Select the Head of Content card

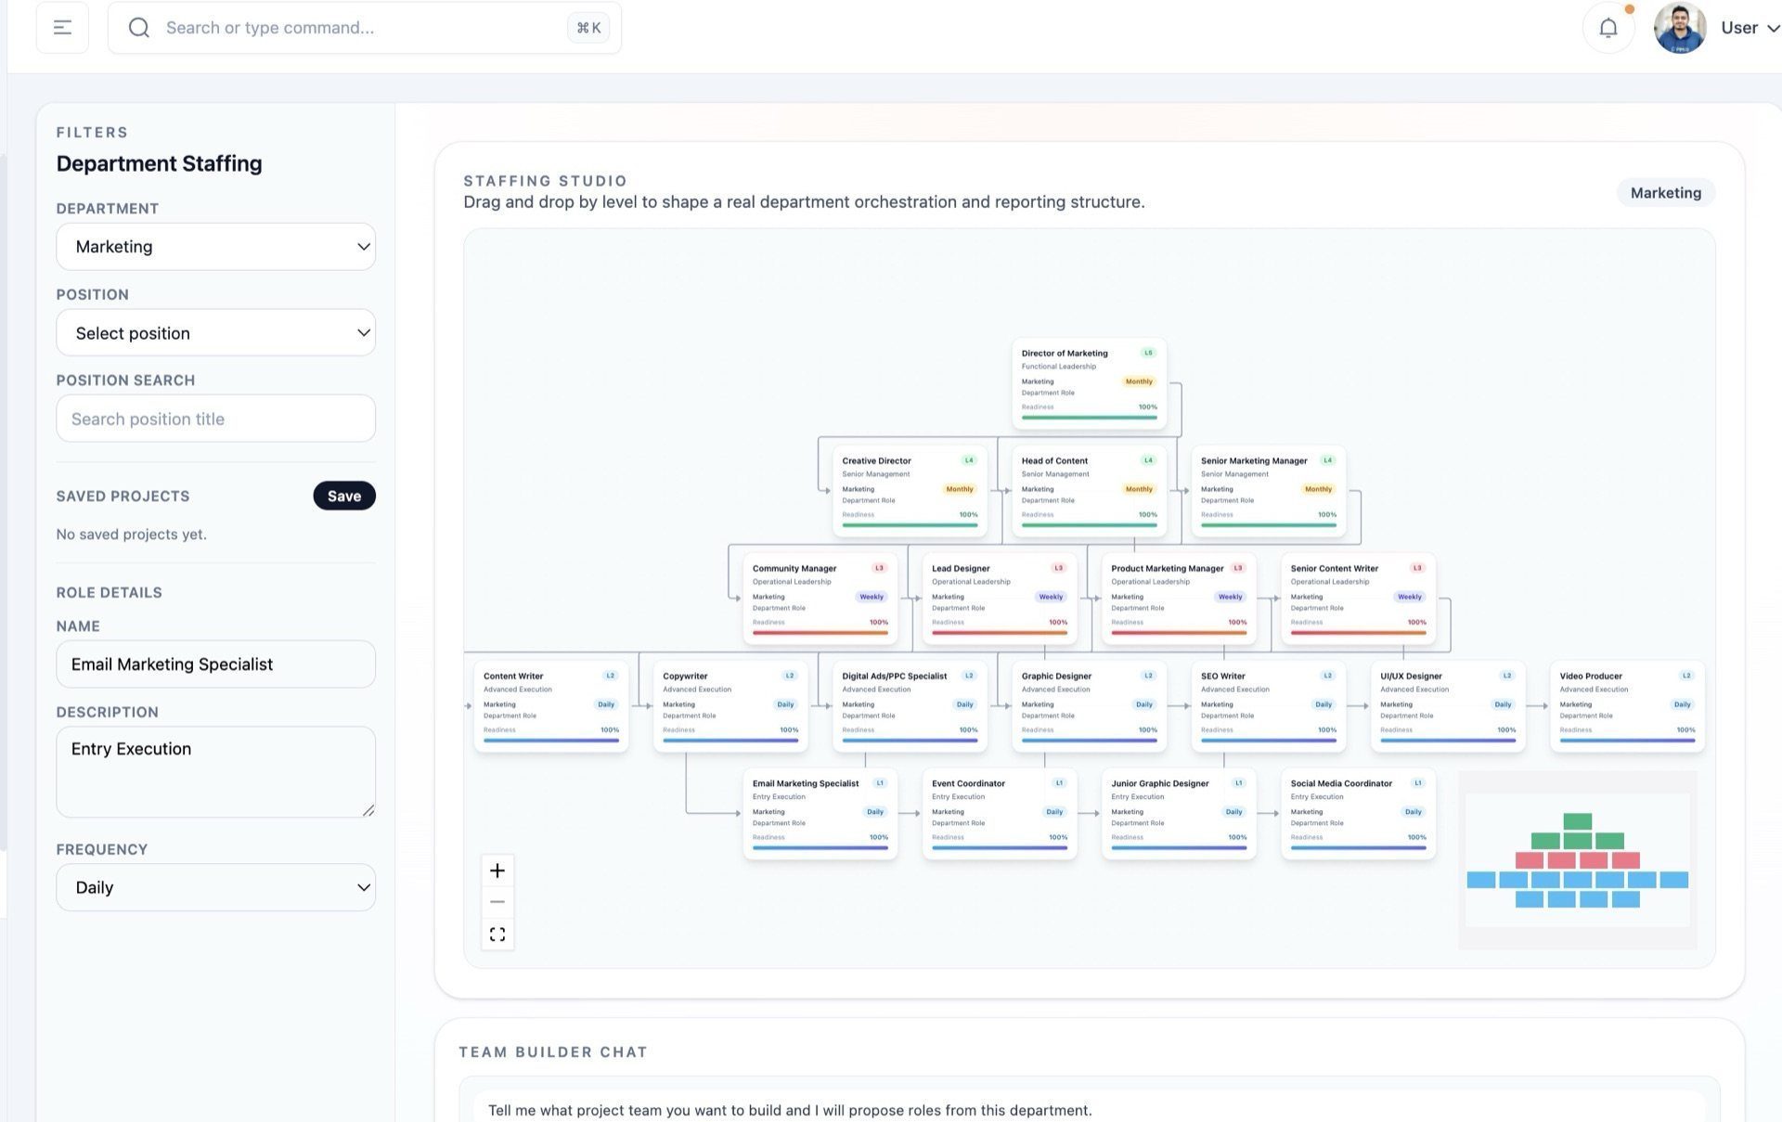tap(1089, 493)
